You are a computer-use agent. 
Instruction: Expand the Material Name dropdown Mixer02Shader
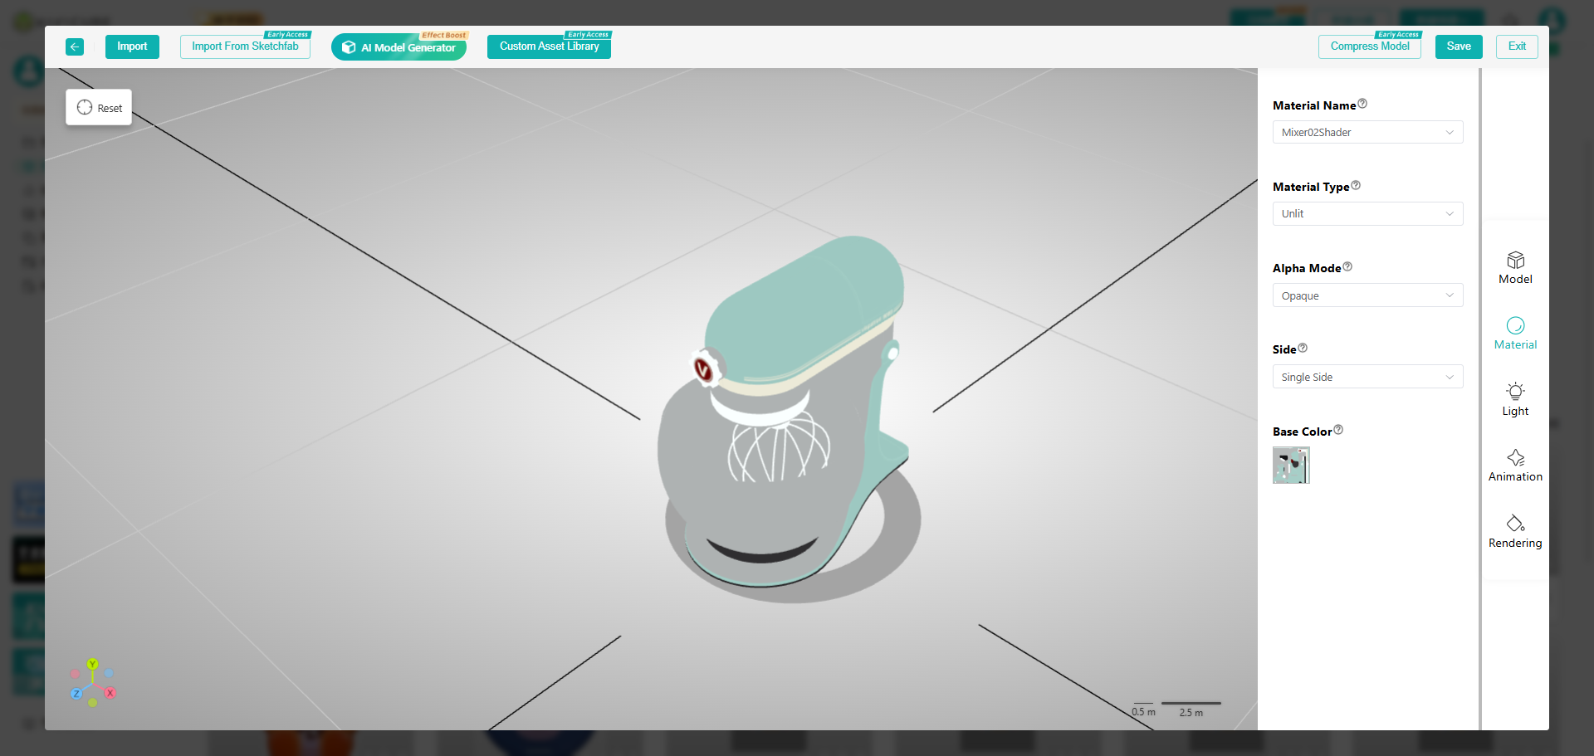tap(1367, 133)
